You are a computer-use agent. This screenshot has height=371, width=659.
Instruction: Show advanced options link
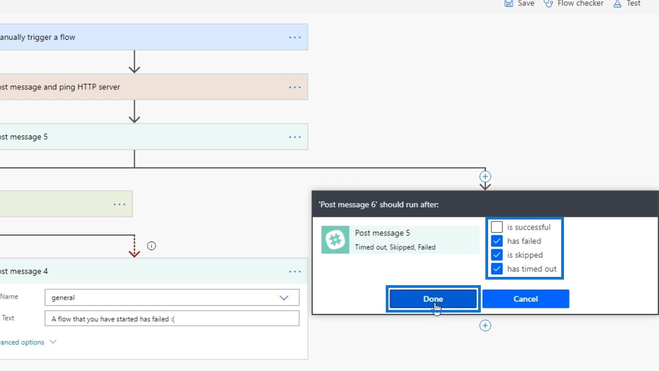[x=22, y=342]
